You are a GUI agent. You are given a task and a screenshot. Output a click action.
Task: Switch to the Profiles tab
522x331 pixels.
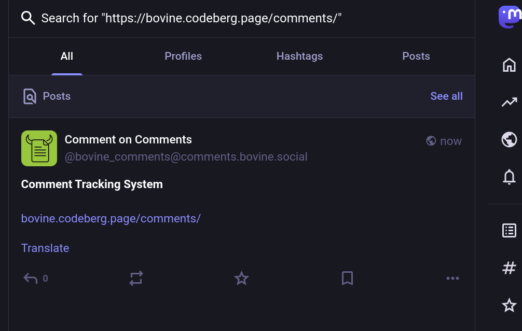(x=183, y=56)
